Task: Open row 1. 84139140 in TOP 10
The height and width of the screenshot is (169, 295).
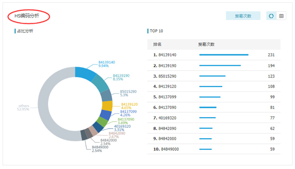Action: click(x=214, y=55)
